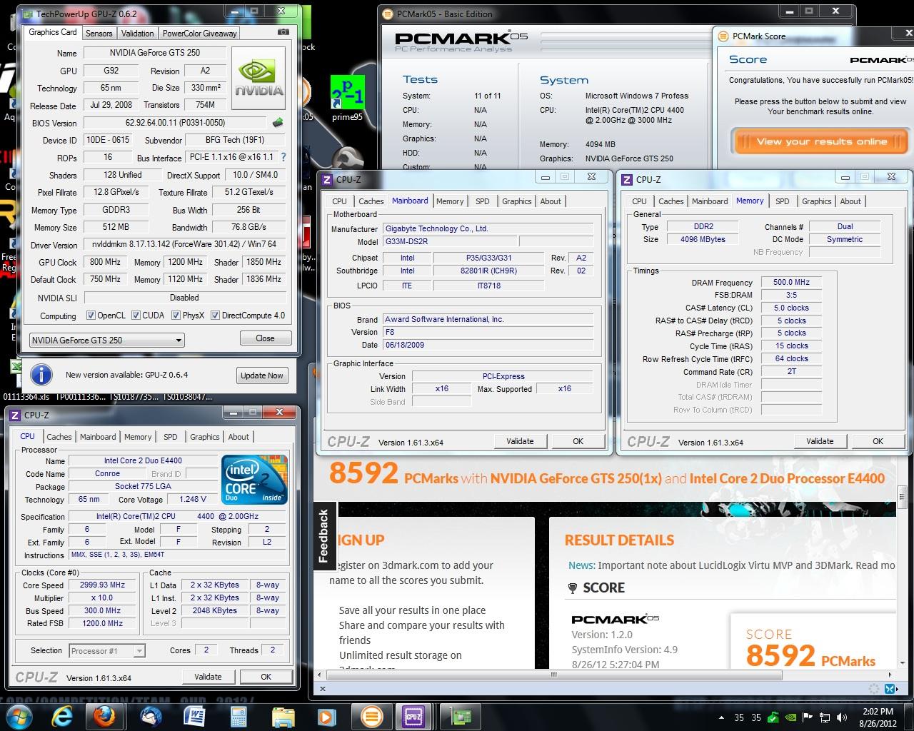
Task: Open the Caches tab in the CPU-Z processor window
Action: coord(59,437)
